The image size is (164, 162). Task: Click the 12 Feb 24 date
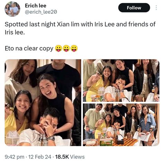40,157
